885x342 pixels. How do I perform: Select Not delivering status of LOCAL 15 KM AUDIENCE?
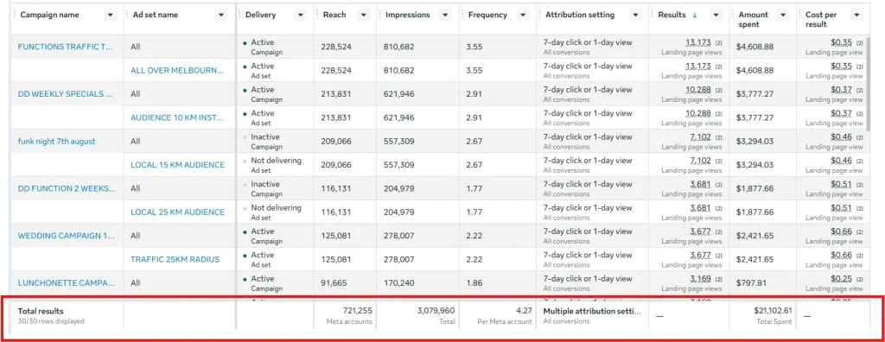coord(276,161)
